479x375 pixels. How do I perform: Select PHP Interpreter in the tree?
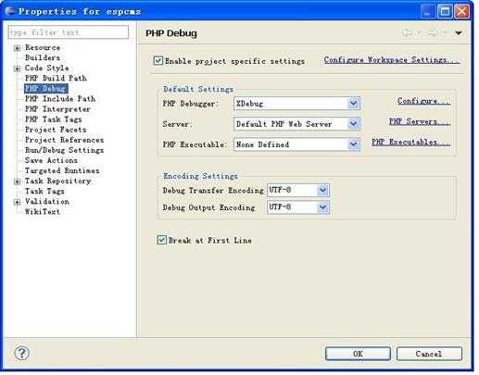(57, 109)
